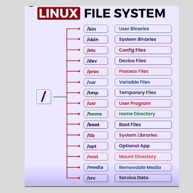Select the /media directory label
Viewport: 193px width, 193px height.
(96, 167)
